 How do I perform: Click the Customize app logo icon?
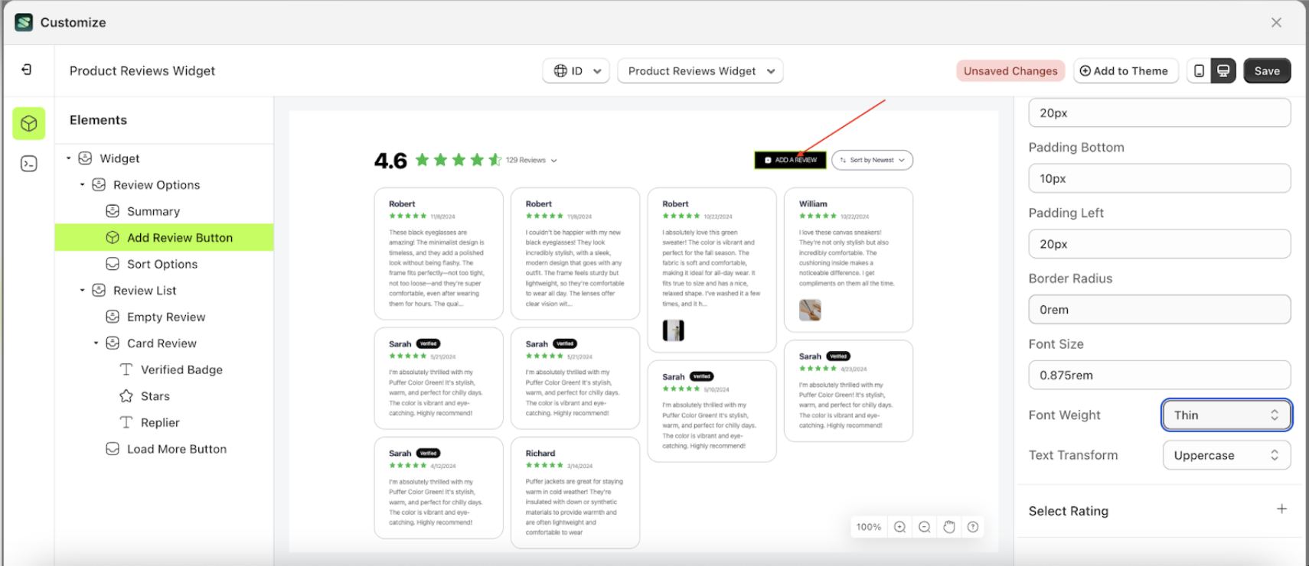24,22
